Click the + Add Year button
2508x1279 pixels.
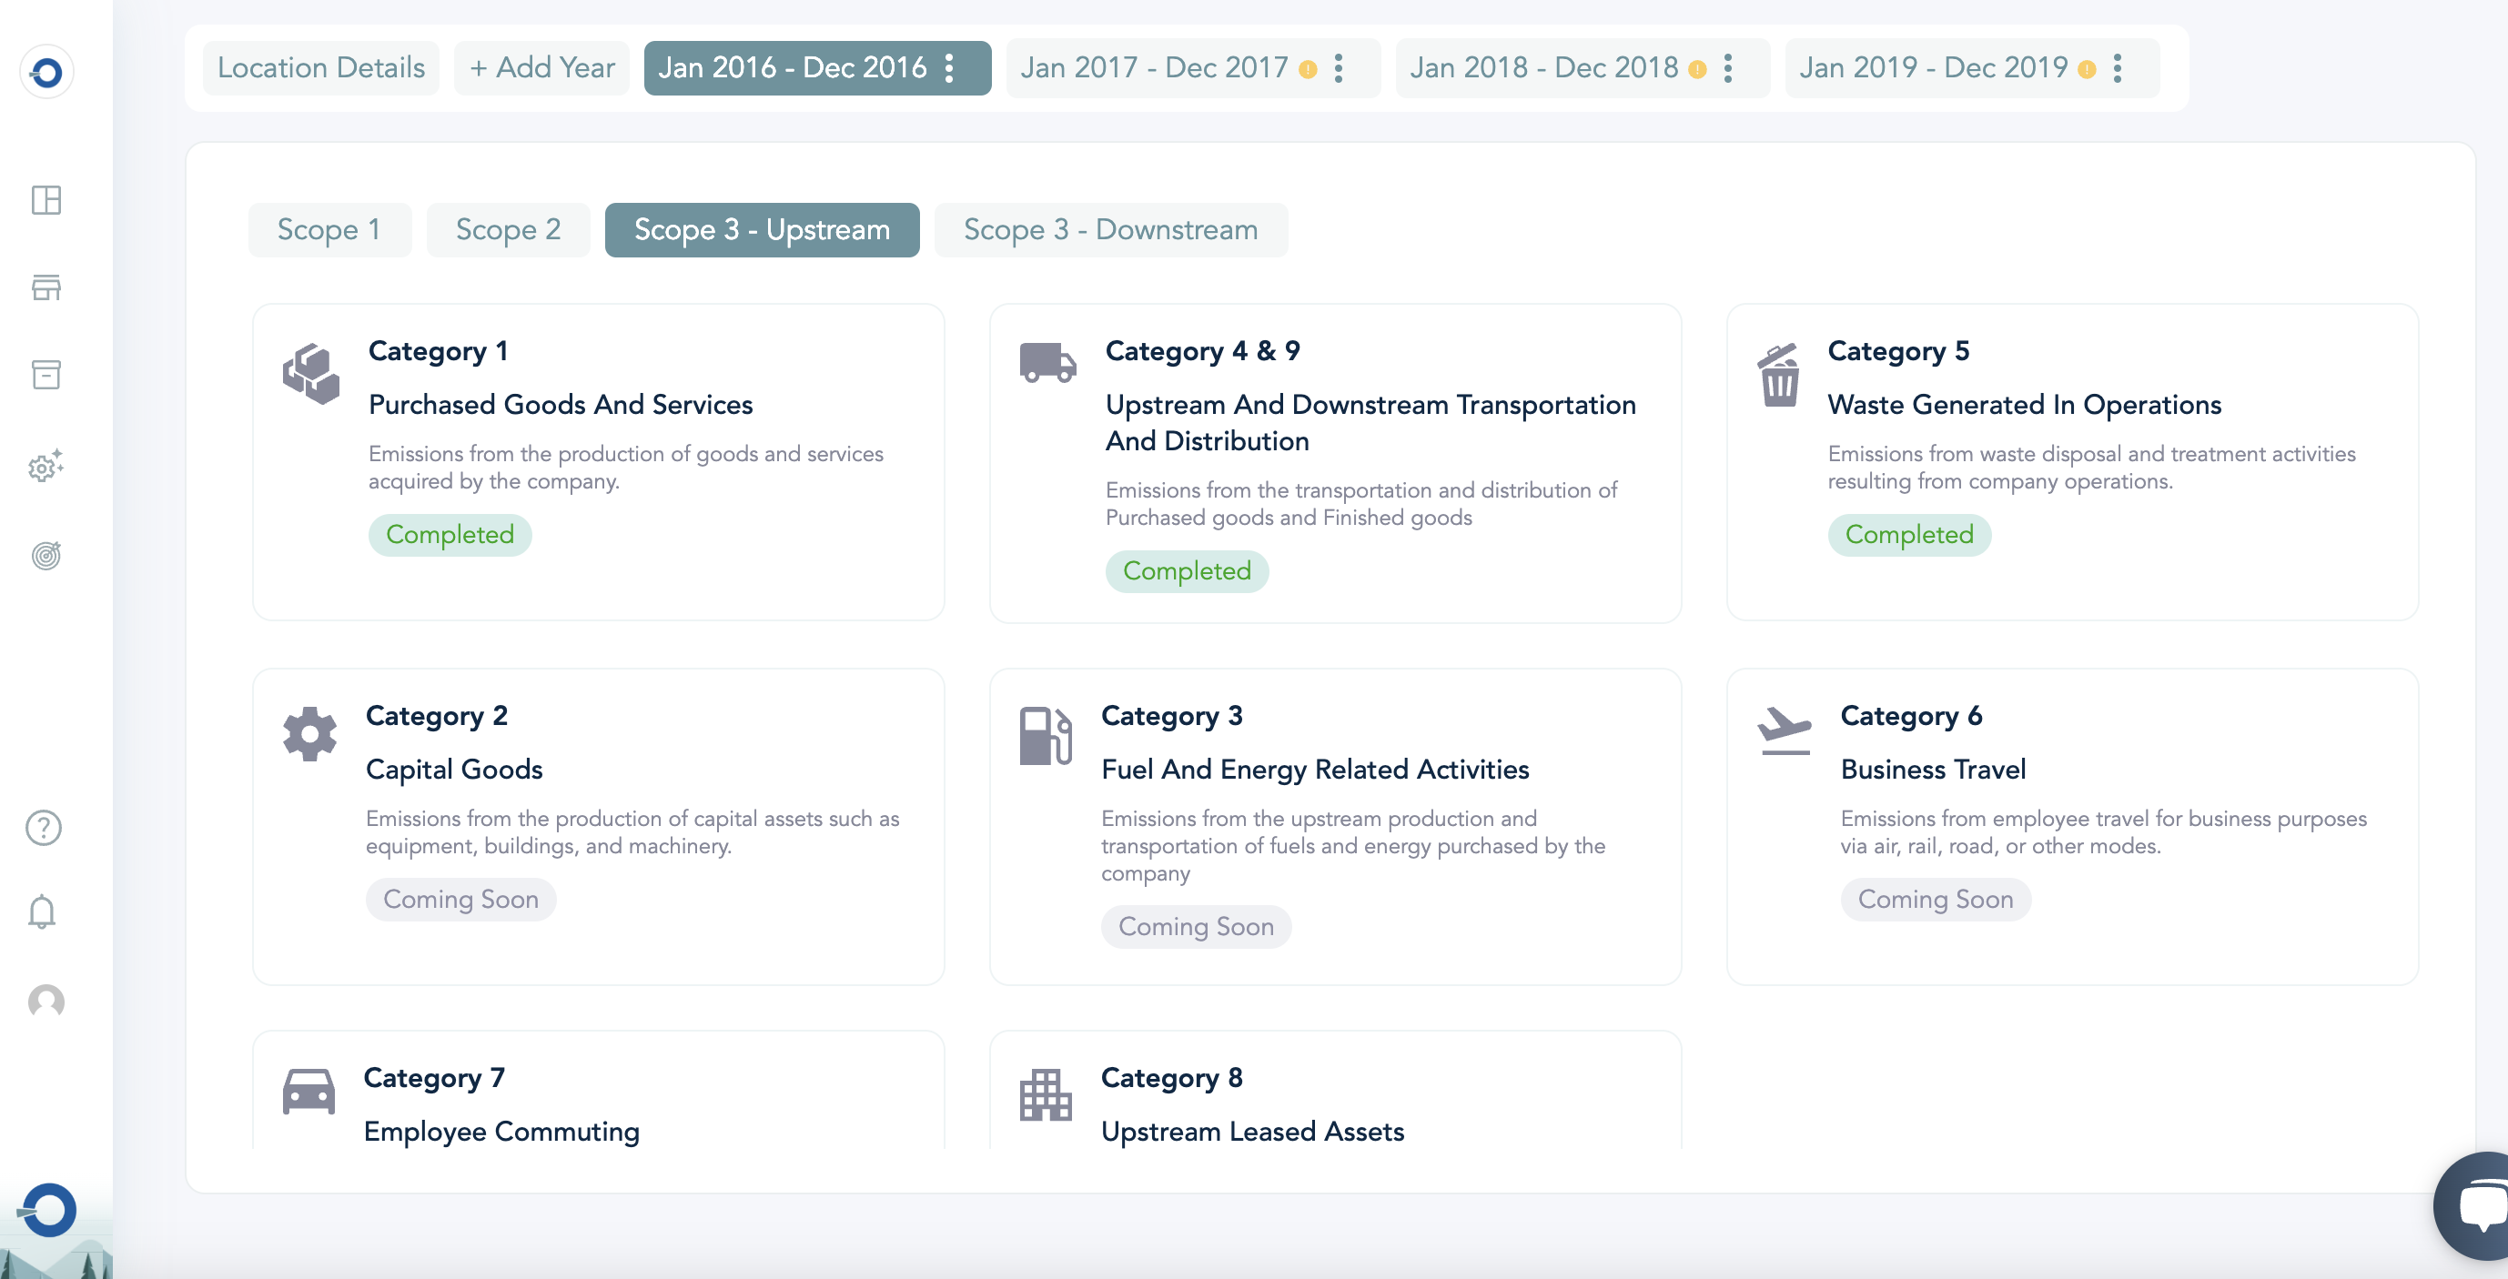click(541, 68)
